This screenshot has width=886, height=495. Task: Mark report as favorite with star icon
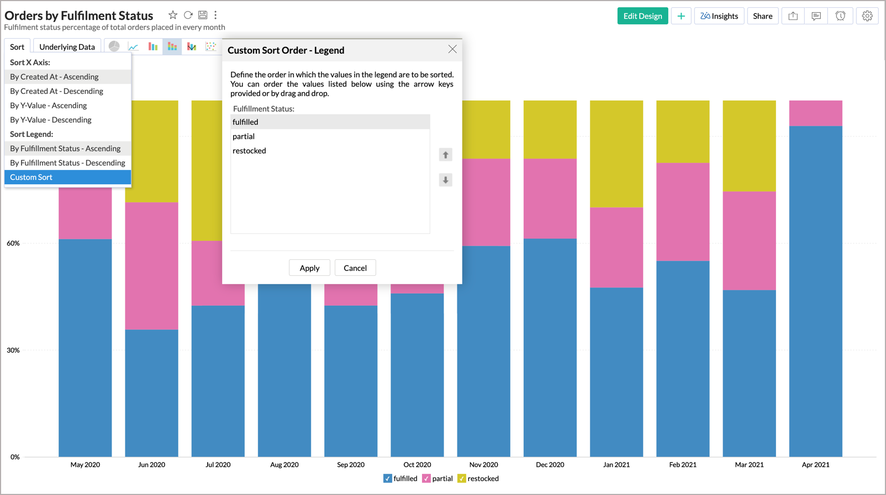click(173, 15)
